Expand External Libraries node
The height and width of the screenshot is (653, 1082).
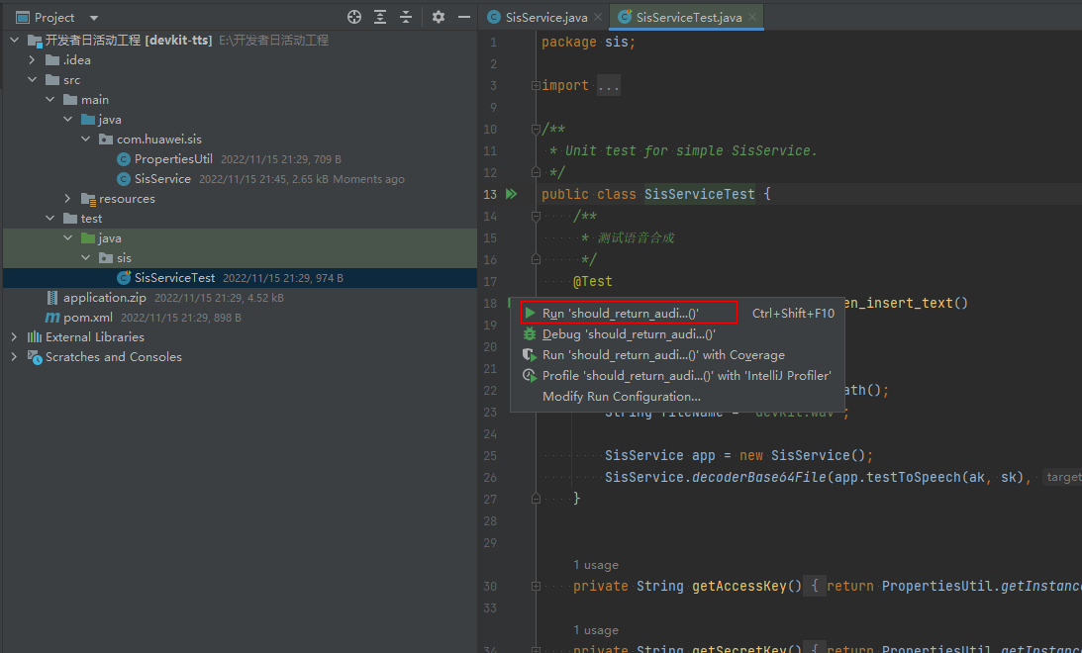pyautogui.click(x=15, y=337)
